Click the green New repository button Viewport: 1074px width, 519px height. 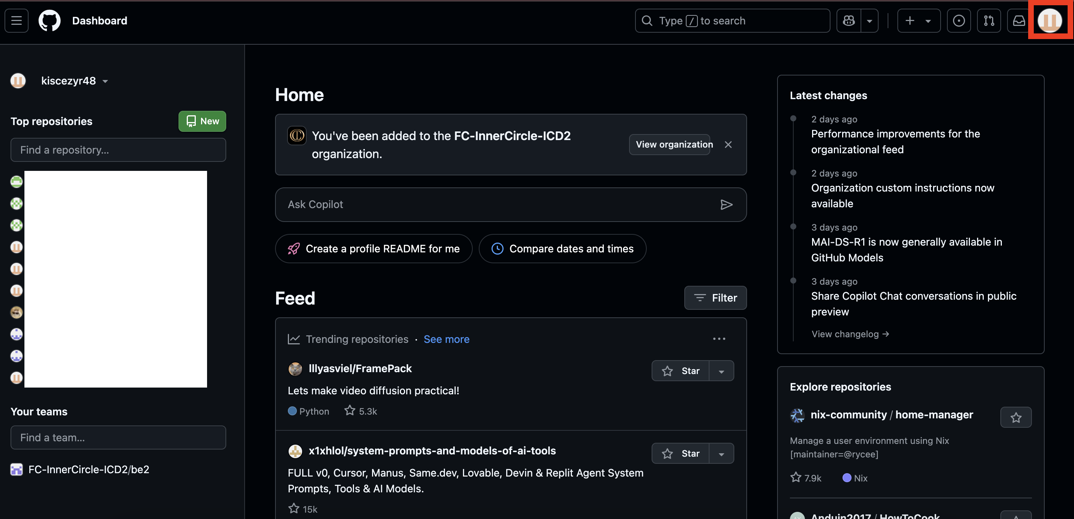(x=202, y=121)
